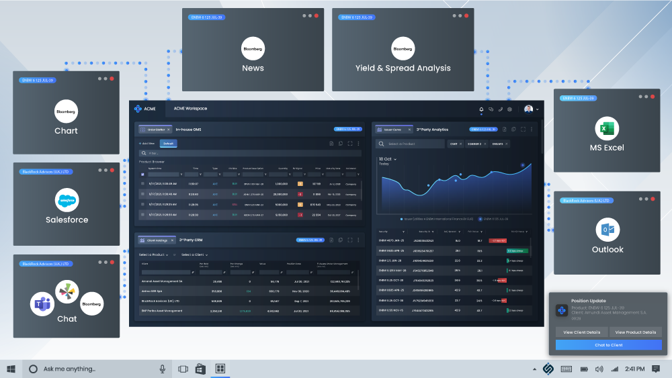Open the filter funnel for System time column
The image size is (672, 378).
point(181,175)
